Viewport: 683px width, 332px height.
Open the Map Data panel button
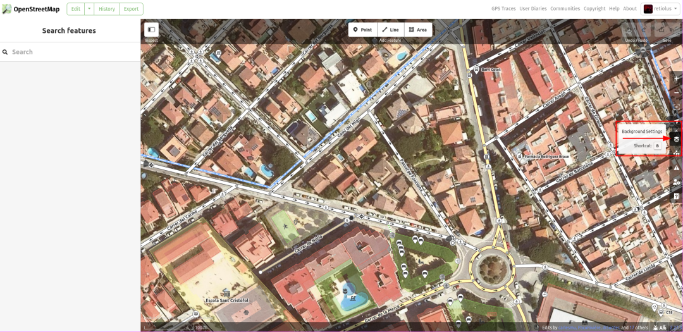(x=676, y=154)
